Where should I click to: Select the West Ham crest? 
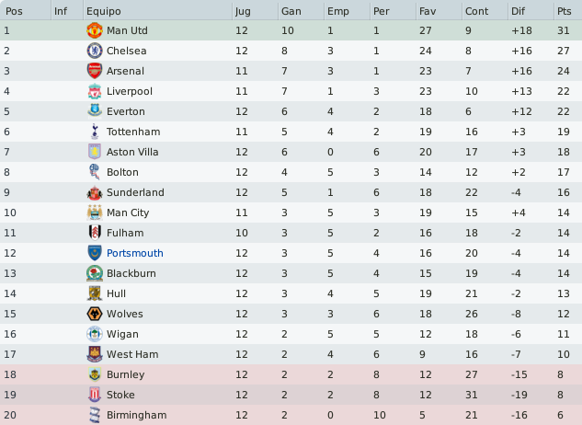pyautogui.click(x=95, y=354)
